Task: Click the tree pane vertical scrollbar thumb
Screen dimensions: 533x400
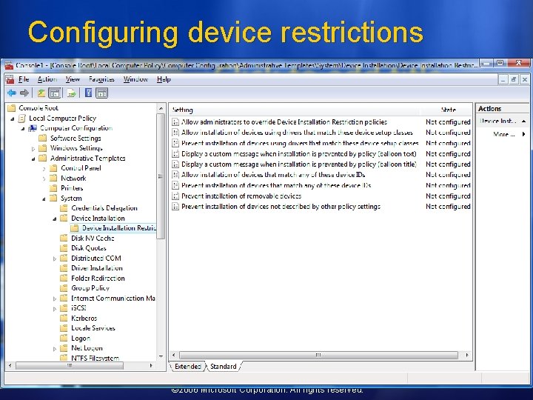Action: click(x=161, y=176)
